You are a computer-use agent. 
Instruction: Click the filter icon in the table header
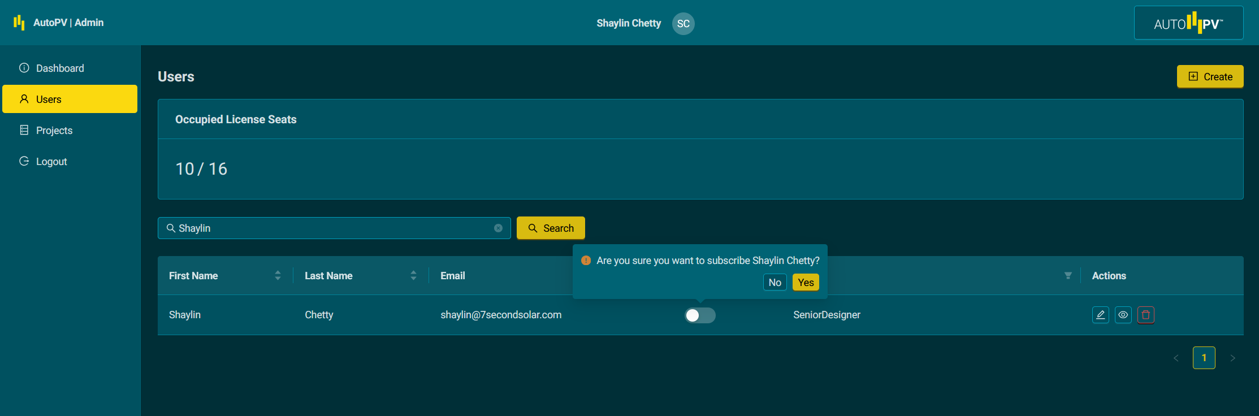tap(1067, 276)
